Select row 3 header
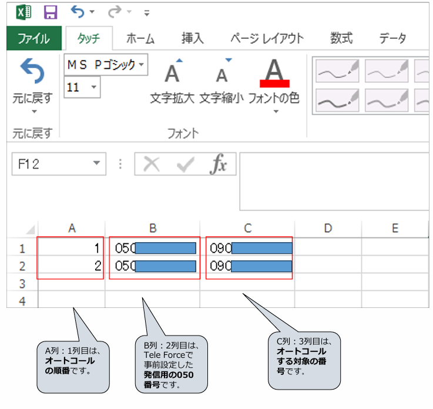Screen dimensions: 433x409 [x=22, y=283]
